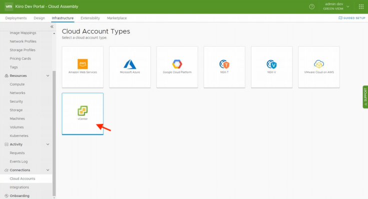Open Guided Setup link
368x199 pixels.
click(x=352, y=18)
